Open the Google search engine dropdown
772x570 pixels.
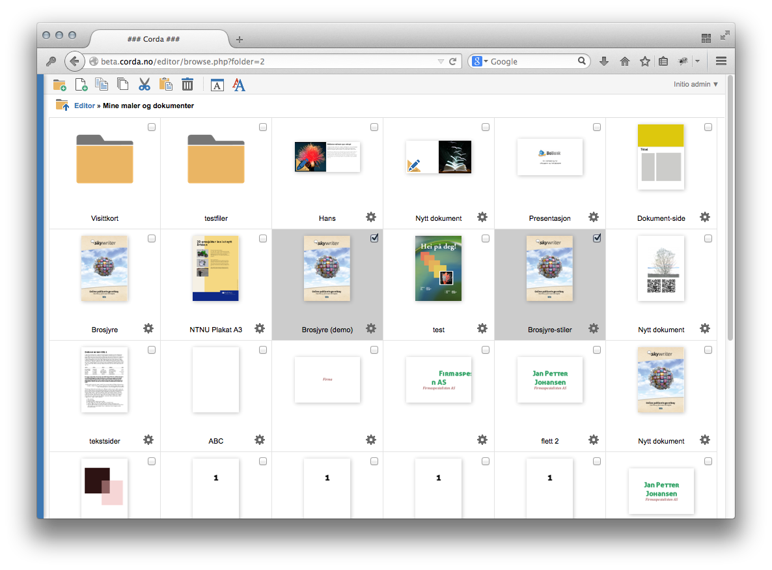pos(480,61)
